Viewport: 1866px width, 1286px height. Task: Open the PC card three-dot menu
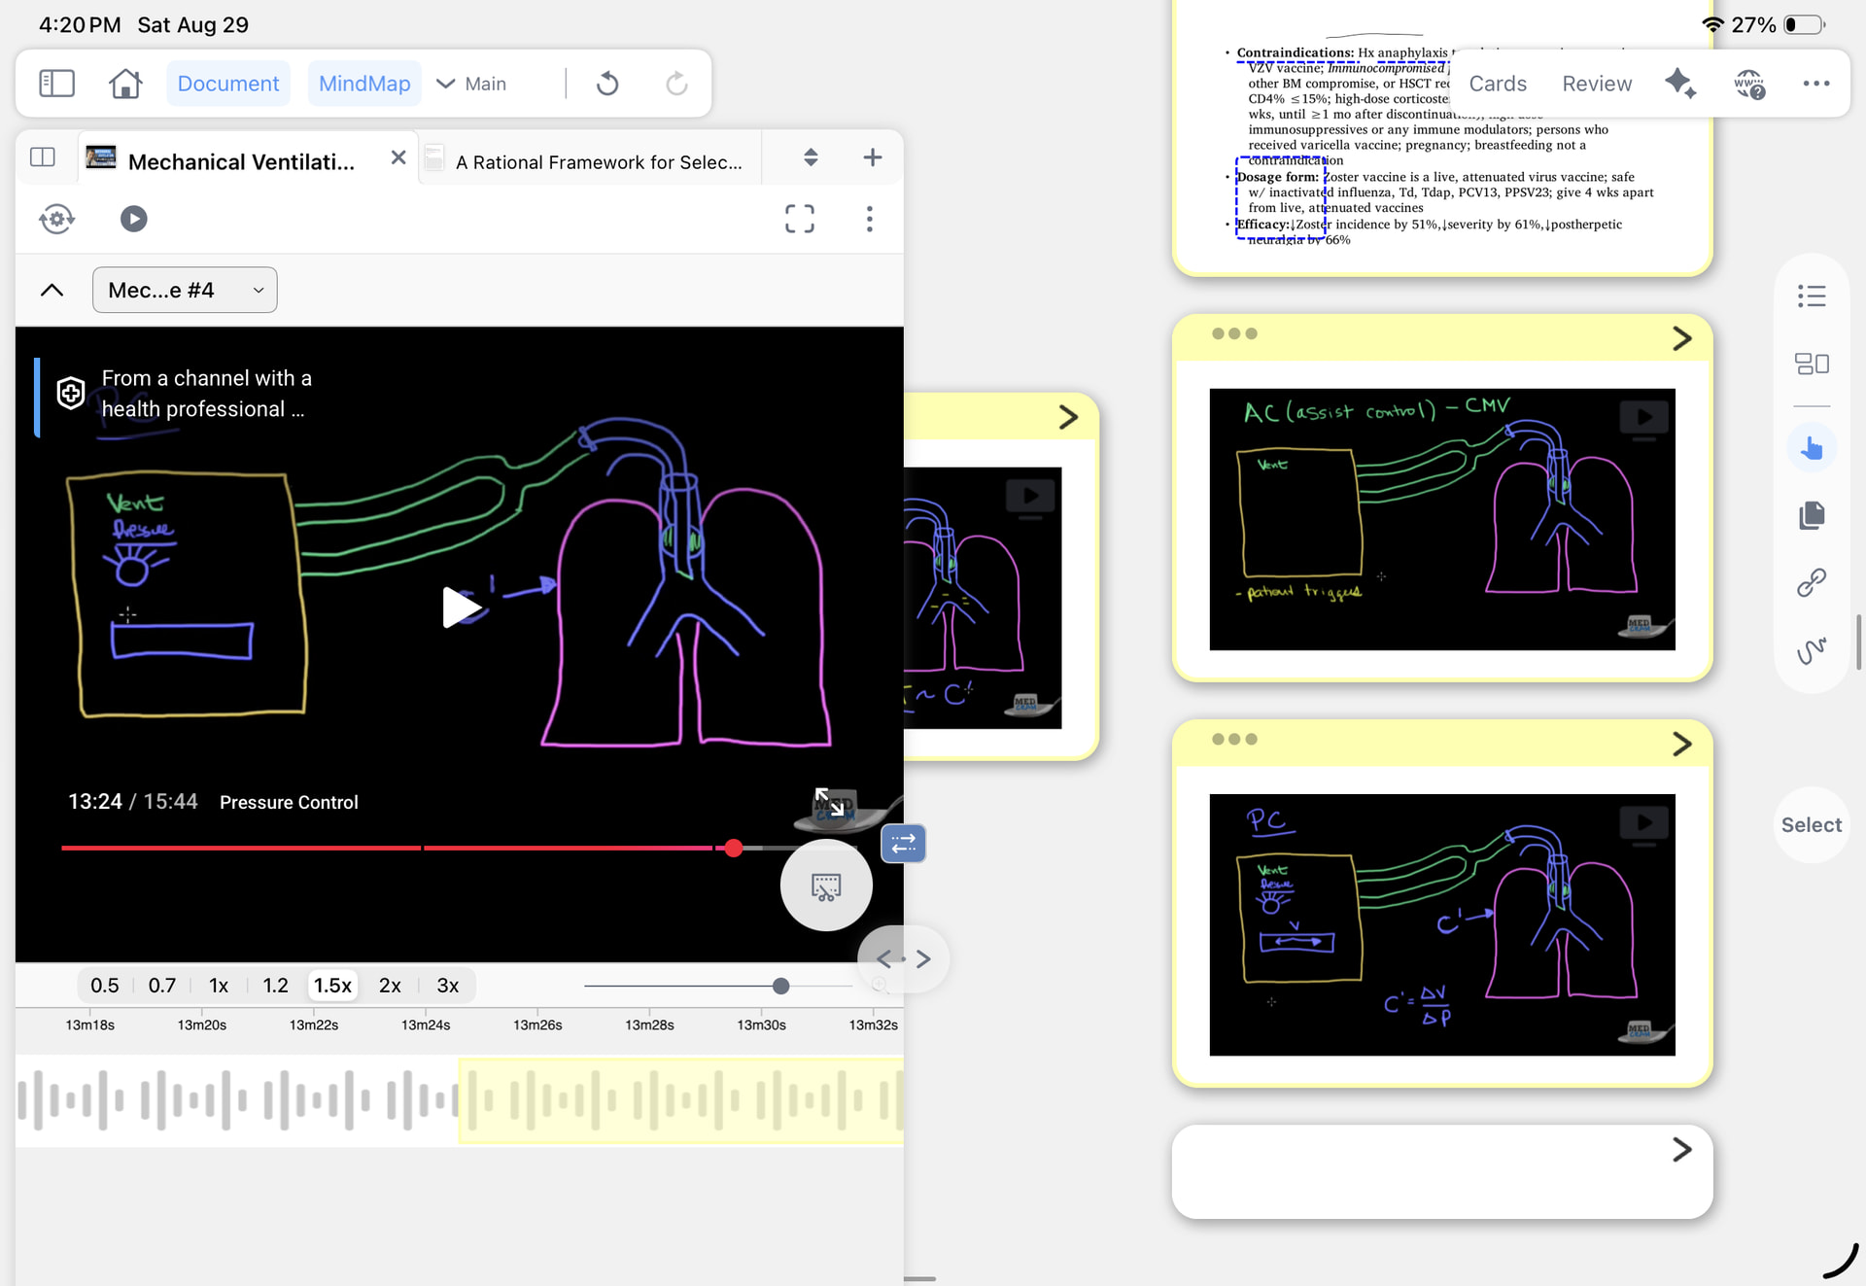coord(1234,739)
